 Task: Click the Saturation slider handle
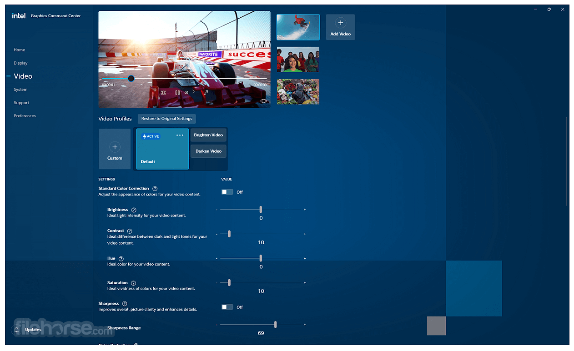pos(229,282)
